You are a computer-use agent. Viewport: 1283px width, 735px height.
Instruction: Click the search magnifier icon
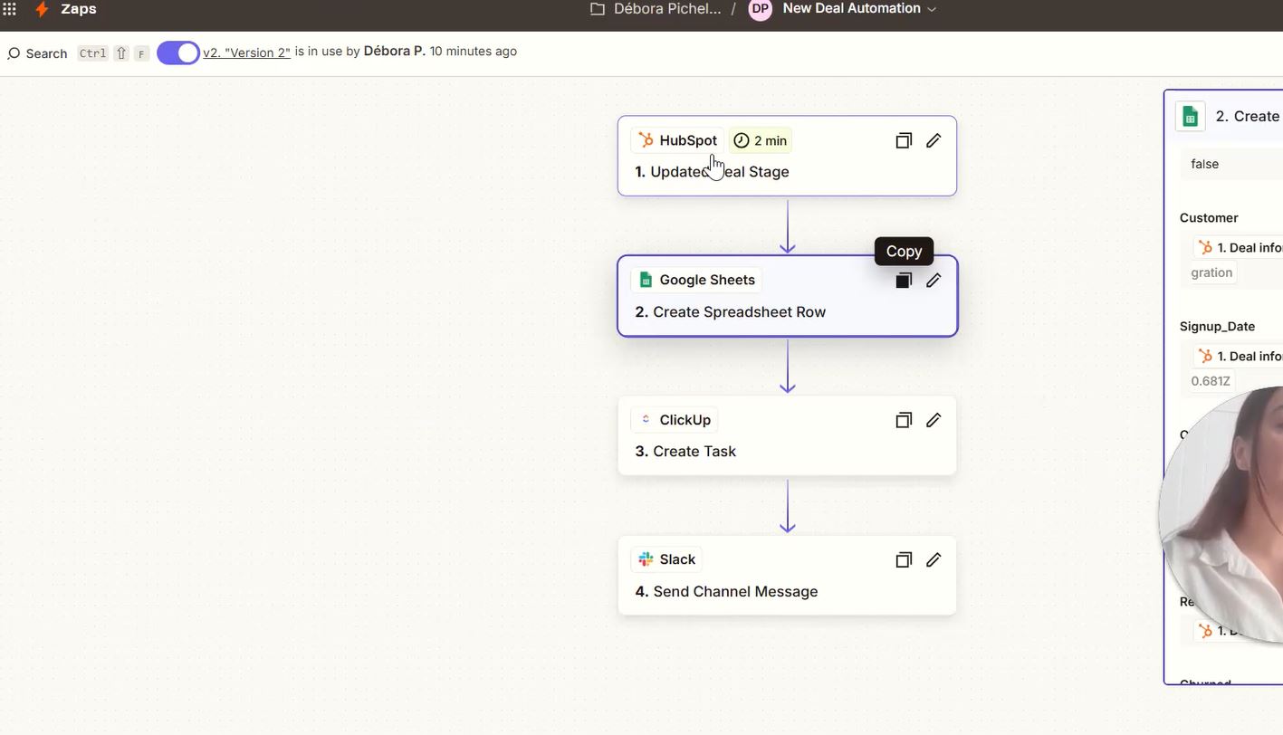(14, 53)
